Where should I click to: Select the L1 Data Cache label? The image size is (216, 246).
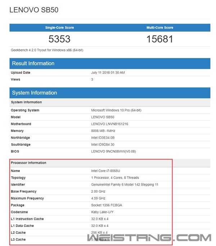(x=22, y=226)
